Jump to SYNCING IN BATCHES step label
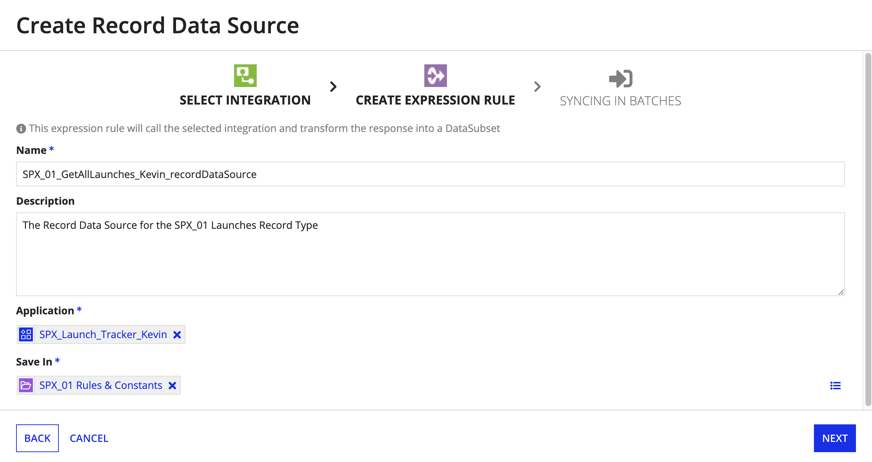This screenshot has width=872, height=462. point(620,101)
